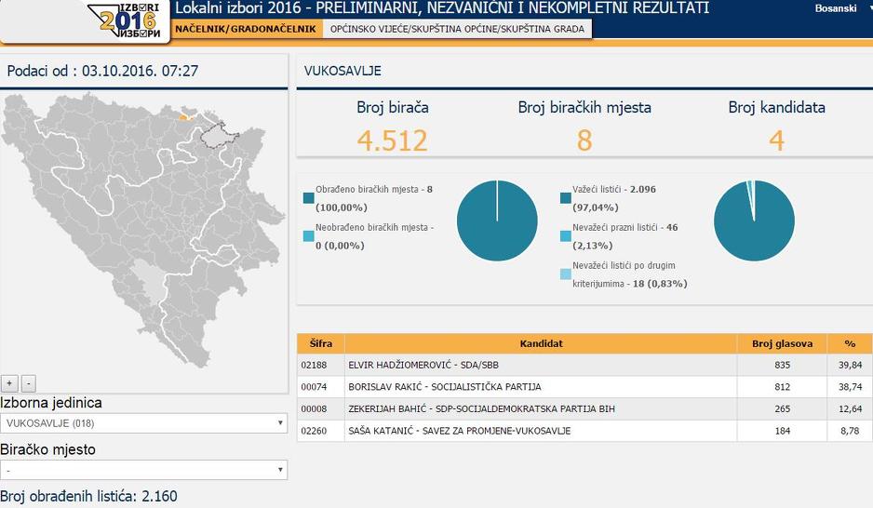This screenshot has height=508, width=873.
Task: Click the Važeći listići legend color swatch
Action: (x=566, y=197)
